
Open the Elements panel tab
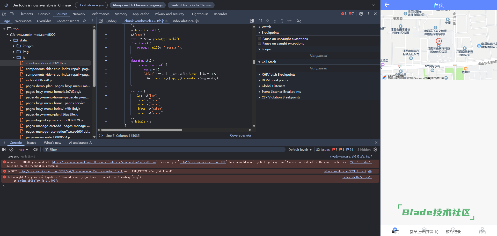[x=26, y=14]
